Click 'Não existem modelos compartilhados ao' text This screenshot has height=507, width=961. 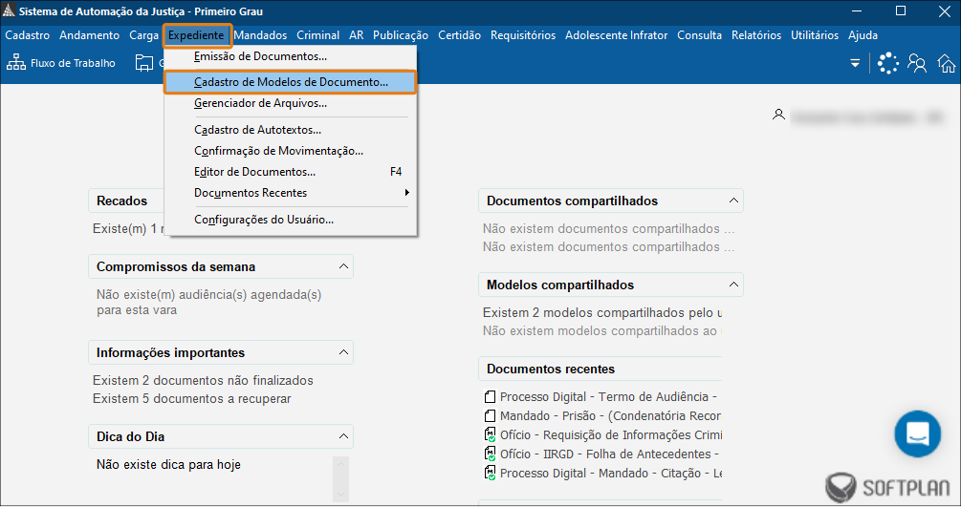pyautogui.click(x=600, y=331)
